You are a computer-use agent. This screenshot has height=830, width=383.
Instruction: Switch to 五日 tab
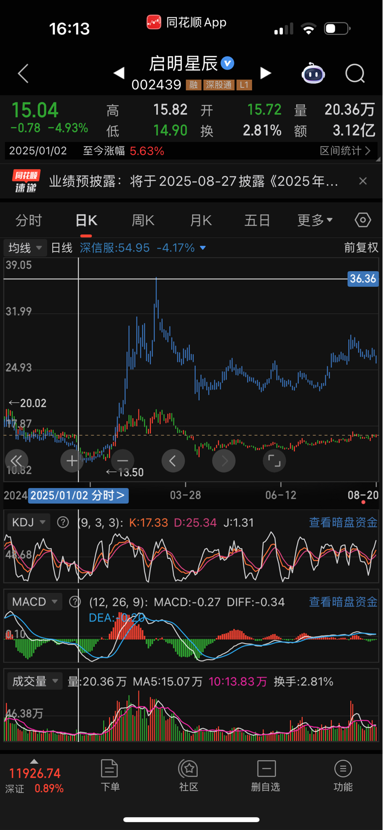(x=257, y=220)
